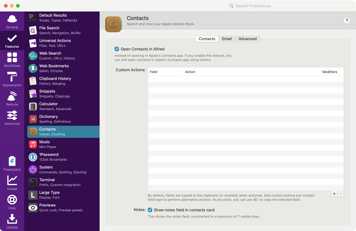View the Usage statistics section

tap(12, 183)
